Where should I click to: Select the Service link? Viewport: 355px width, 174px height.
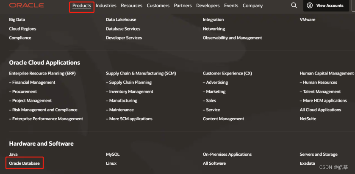coord(211,110)
